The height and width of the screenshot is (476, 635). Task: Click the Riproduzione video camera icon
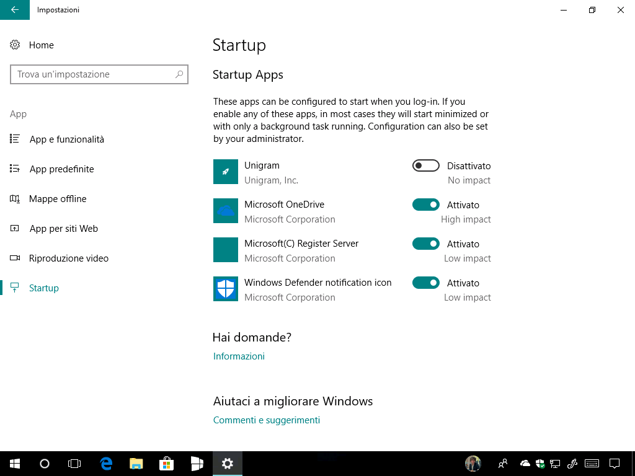[15, 258]
